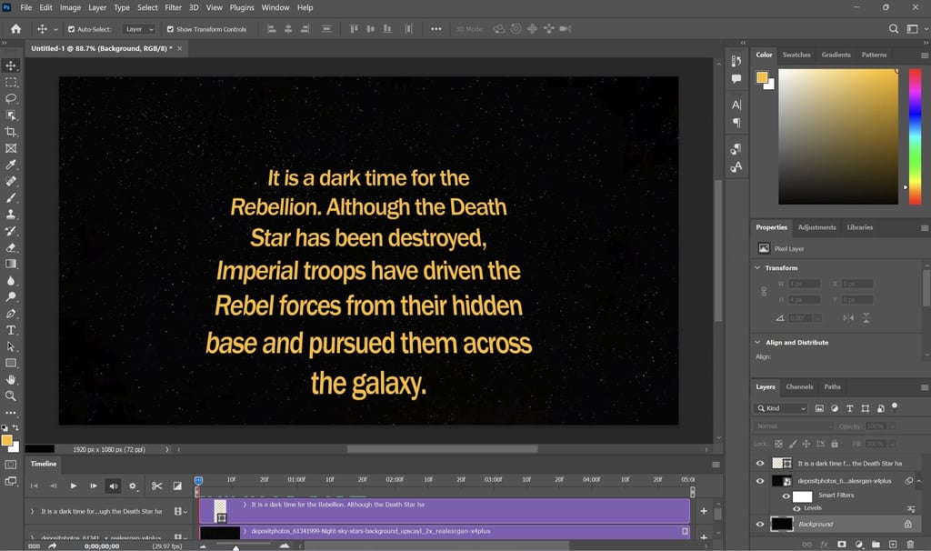Close the Untitled-1 document tab
931x551 pixels.
[x=179, y=48]
